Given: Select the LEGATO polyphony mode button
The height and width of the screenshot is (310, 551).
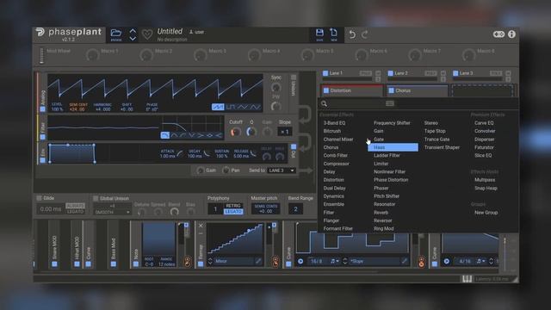Looking at the screenshot, I should click(x=233, y=212).
